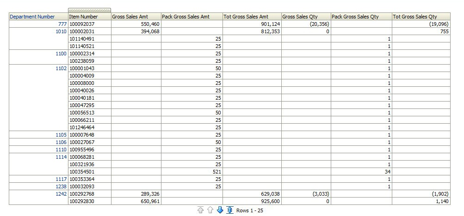Click the Gross Sales Amt column header

click(130, 17)
